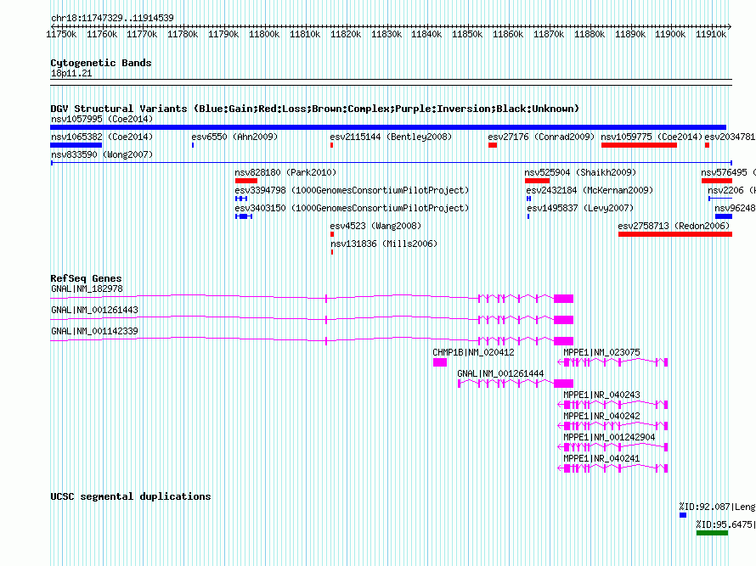Open variant esv2758713 (Redon2006) label
756x566 pixels.
674,226
